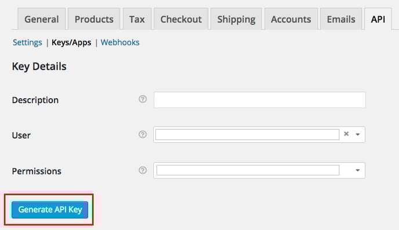Open the Emails settings tab
This screenshot has width=399, height=230.
pyautogui.click(x=341, y=19)
